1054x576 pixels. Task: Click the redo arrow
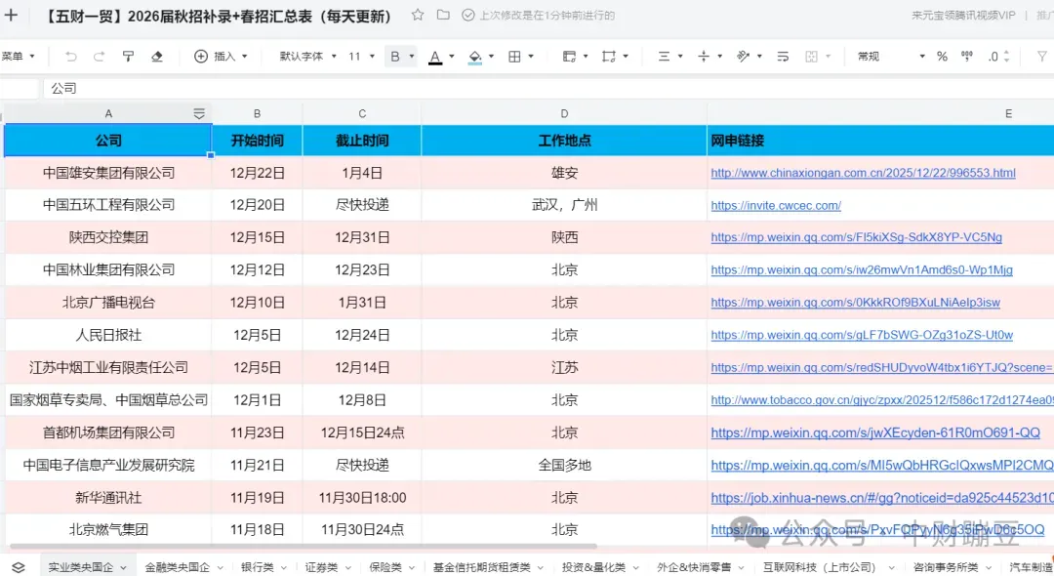coord(99,57)
